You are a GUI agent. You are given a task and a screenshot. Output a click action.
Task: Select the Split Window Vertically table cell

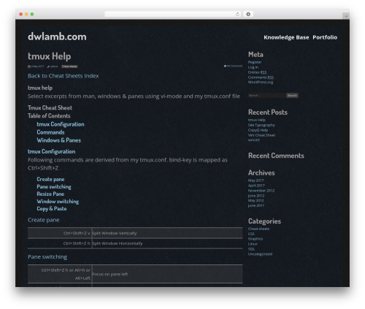167,233
